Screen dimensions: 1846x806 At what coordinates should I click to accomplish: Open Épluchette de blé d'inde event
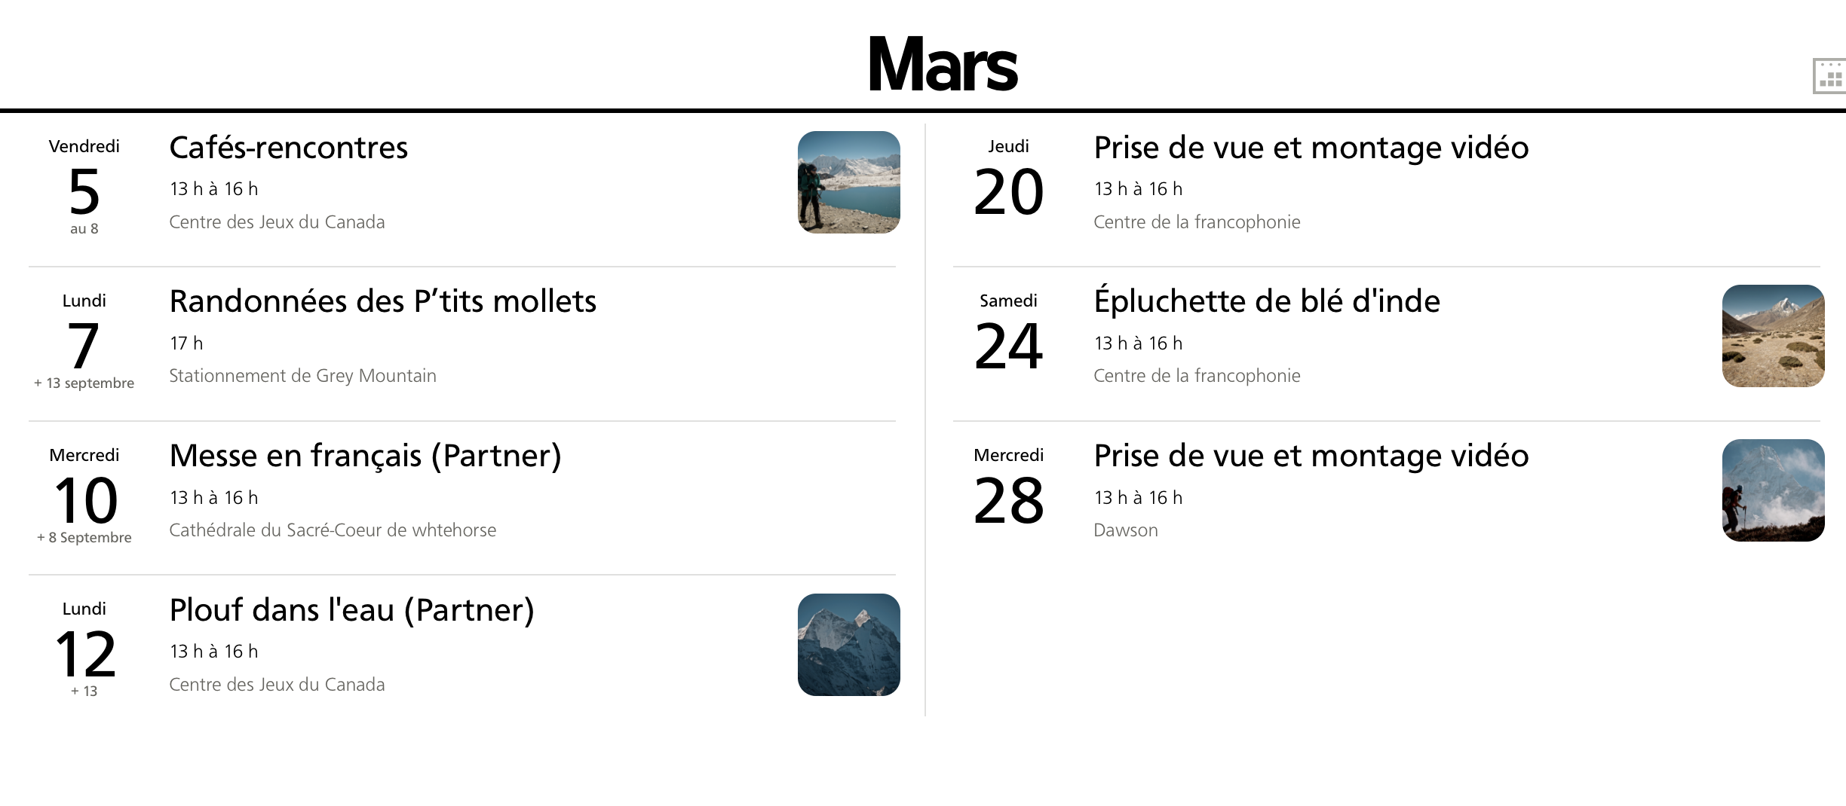click(x=1267, y=301)
